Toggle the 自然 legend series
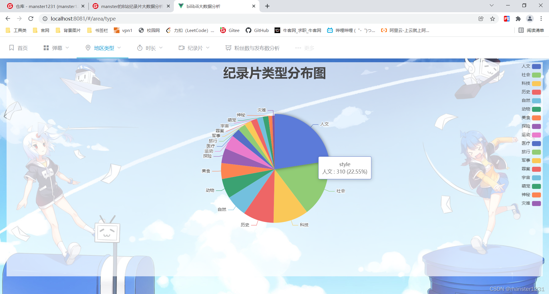The image size is (549, 294). pos(531,100)
